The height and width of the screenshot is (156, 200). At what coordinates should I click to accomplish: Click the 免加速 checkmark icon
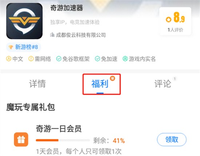coord(97,59)
